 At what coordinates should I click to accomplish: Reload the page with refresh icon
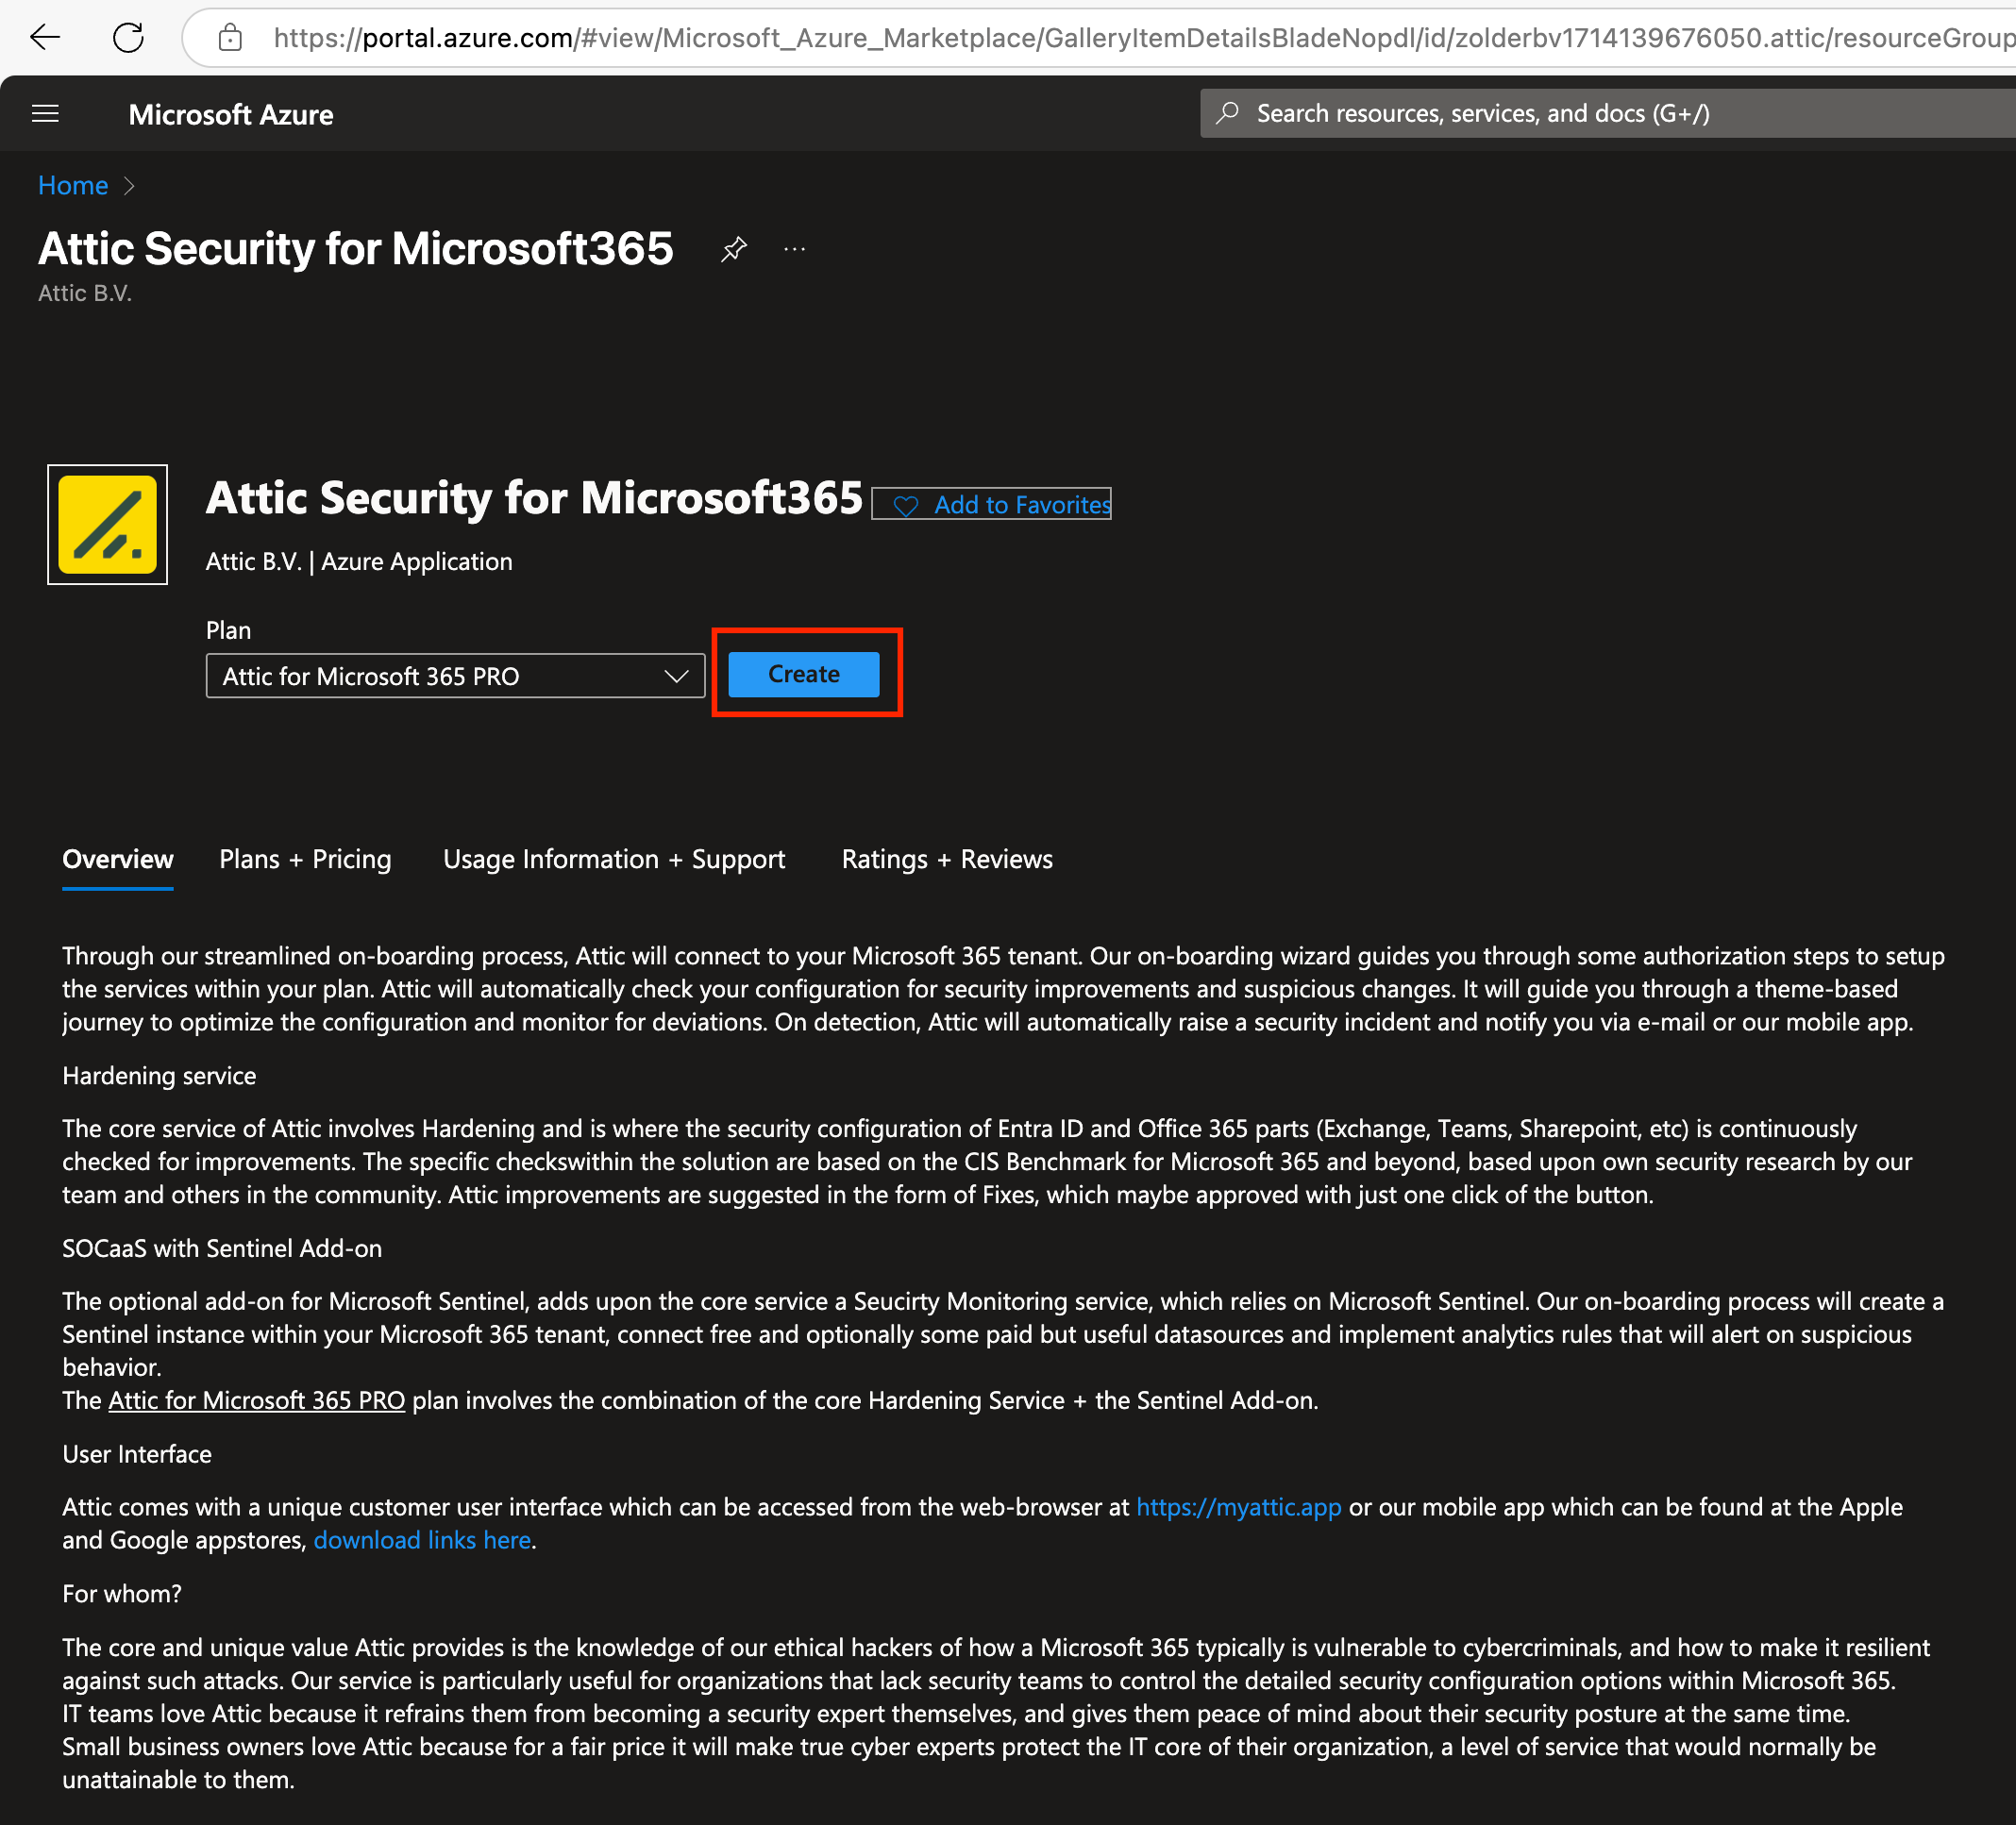coord(128,38)
